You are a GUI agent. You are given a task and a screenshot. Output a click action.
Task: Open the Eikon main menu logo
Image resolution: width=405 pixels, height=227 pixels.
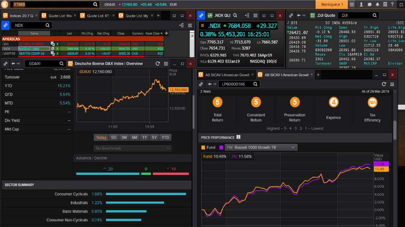point(4,4)
